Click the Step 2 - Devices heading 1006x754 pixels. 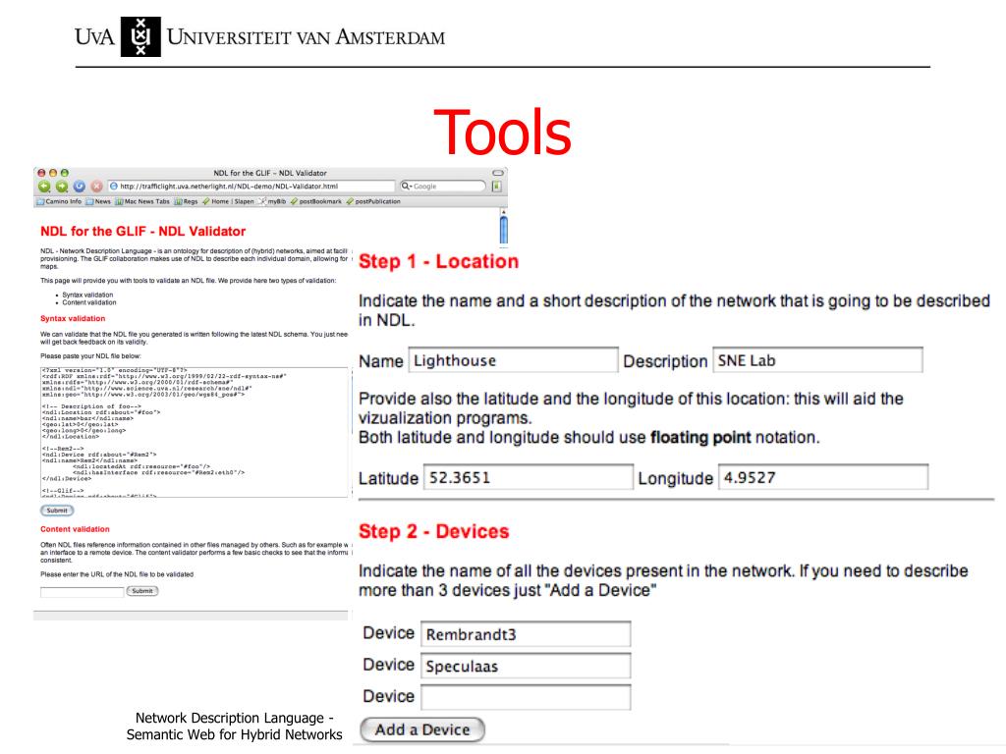pyautogui.click(x=433, y=531)
